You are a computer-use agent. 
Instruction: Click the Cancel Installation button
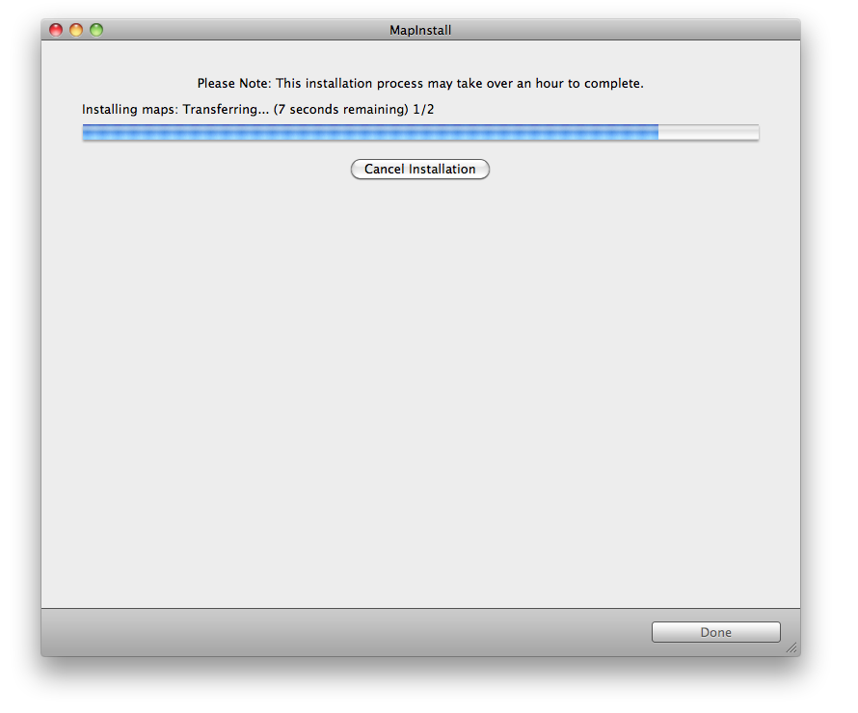point(419,170)
